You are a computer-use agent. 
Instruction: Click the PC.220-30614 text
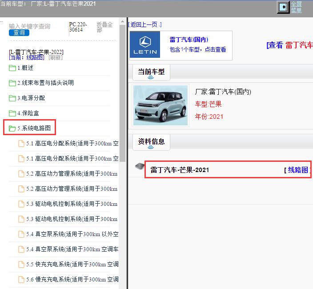click(78, 27)
